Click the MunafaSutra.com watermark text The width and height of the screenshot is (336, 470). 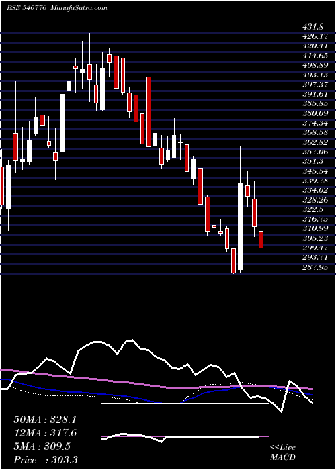tap(79, 8)
